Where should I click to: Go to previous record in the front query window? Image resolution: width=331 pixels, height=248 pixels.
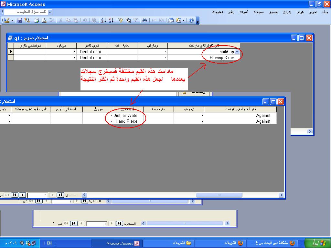tap(52, 195)
